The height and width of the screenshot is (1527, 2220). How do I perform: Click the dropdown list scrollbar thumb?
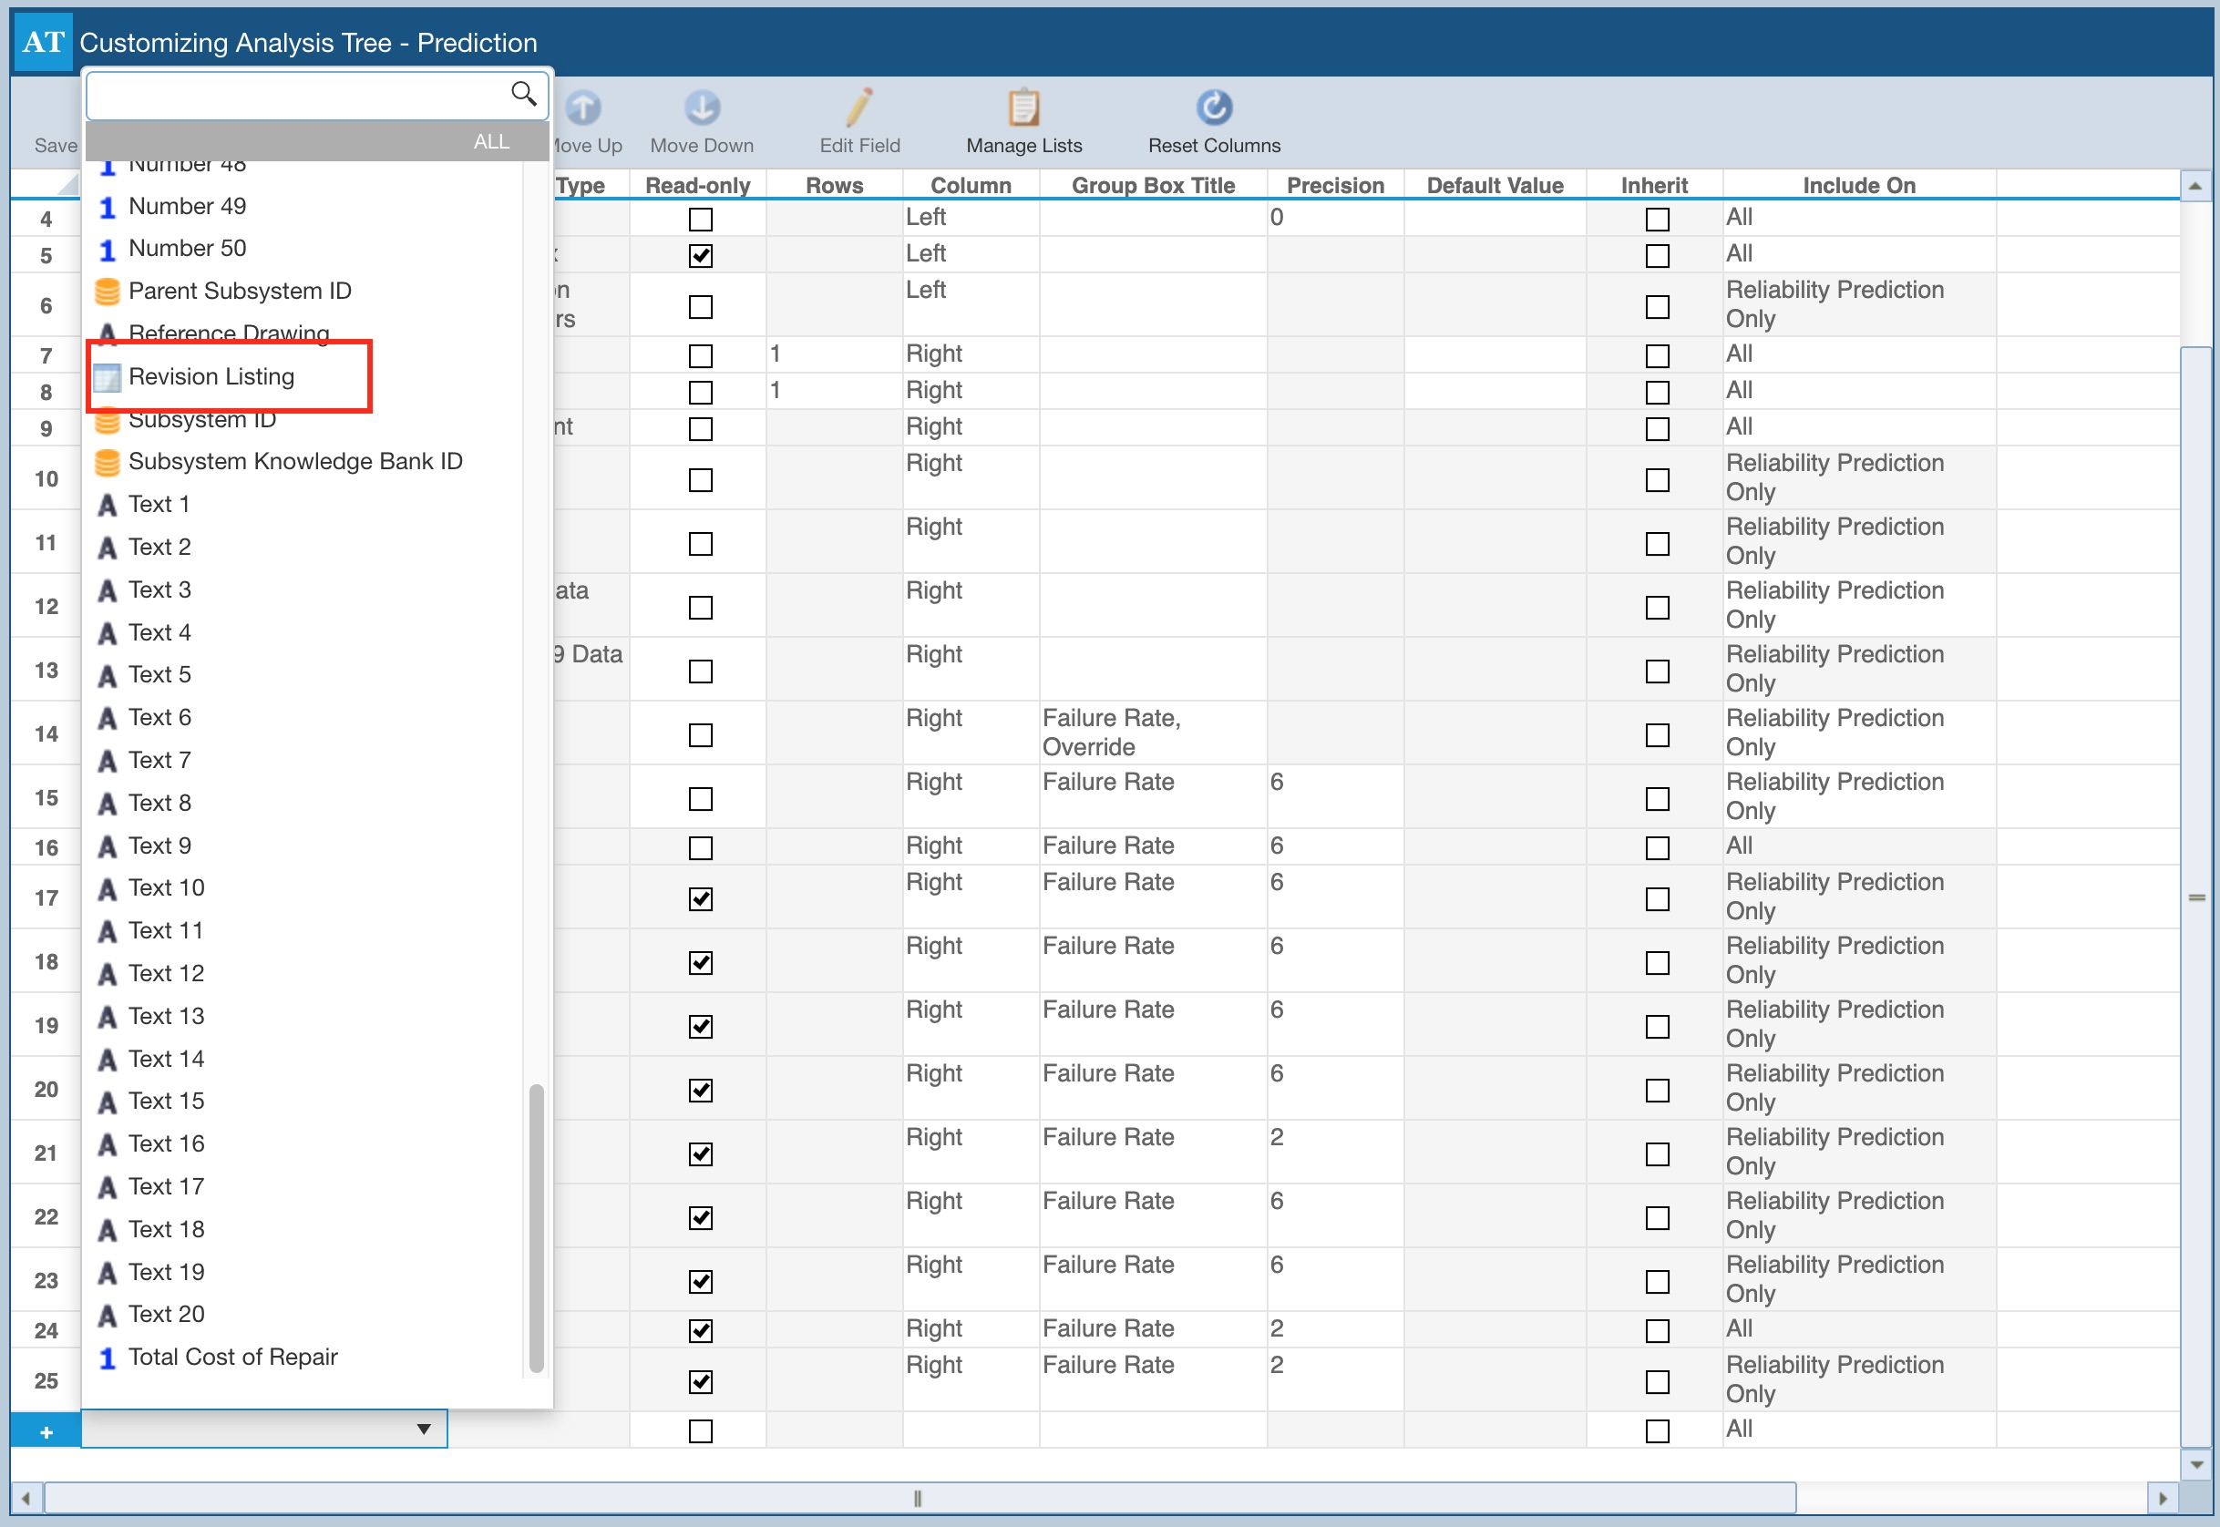coord(536,1229)
